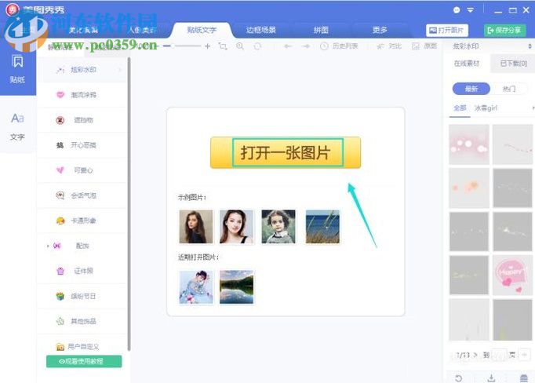Select the 文字 text sidebar icon
535x383 pixels.
[17, 126]
